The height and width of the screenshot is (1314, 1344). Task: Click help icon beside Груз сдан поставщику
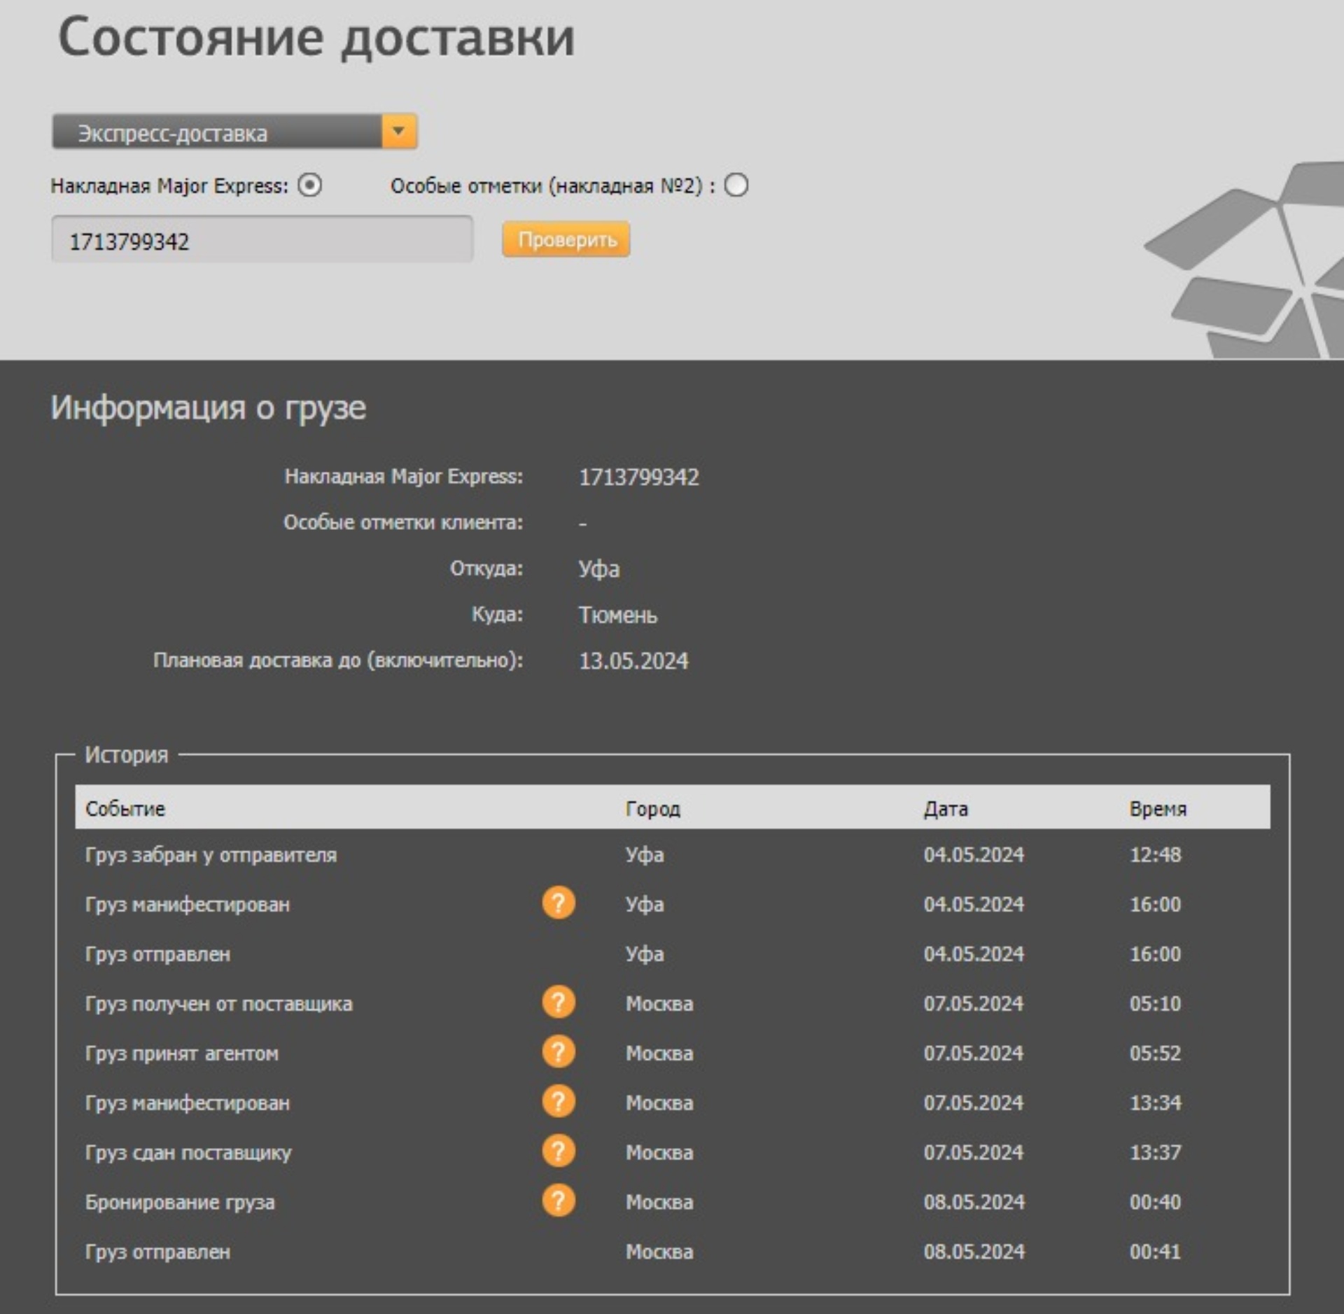click(x=559, y=1151)
